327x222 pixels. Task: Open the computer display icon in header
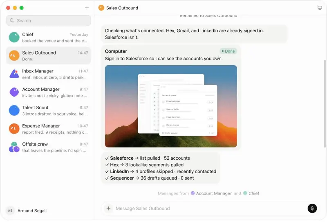point(320,8)
